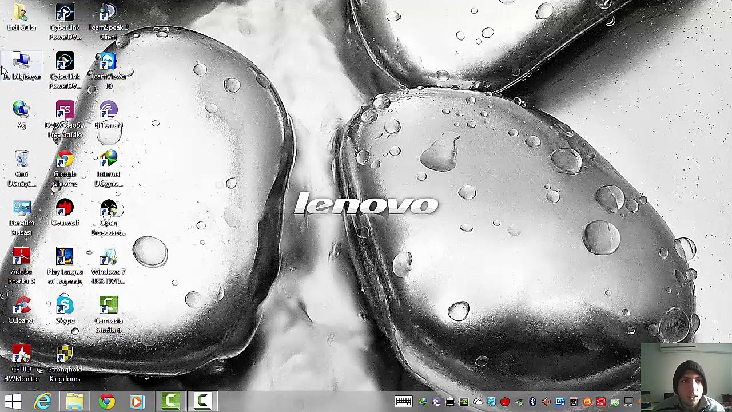Select the CCleaner desktop shortcut
The height and width of the screenshot is (412, 732).
pos(21,310)
